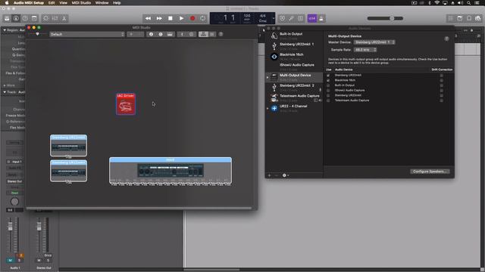Switch MIDI Studio to hierarchical icon view
This screenshot has height=272, width=485.
pos(203,34)
